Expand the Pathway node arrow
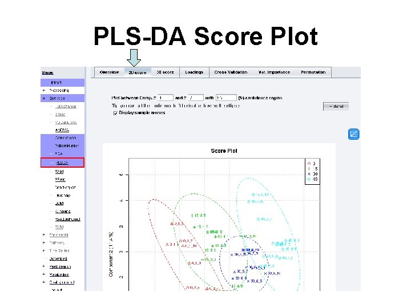 click(x=44, y=243)
